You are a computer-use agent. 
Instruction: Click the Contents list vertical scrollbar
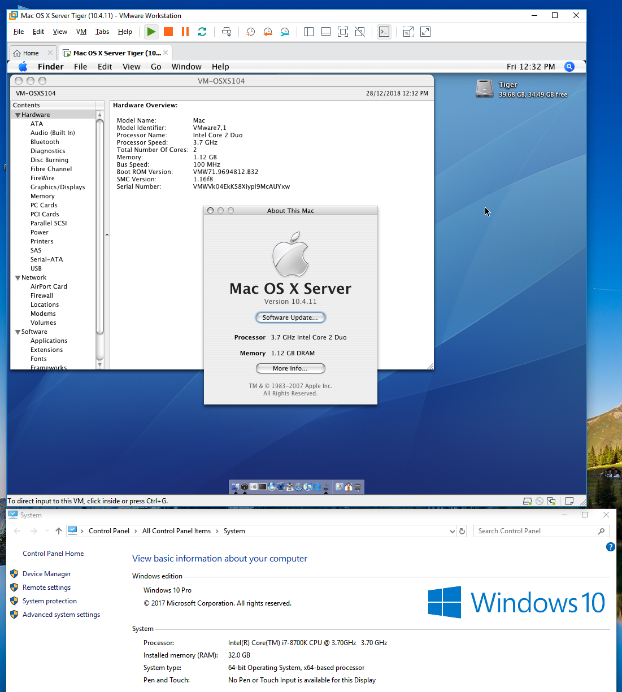coord(100,226)
